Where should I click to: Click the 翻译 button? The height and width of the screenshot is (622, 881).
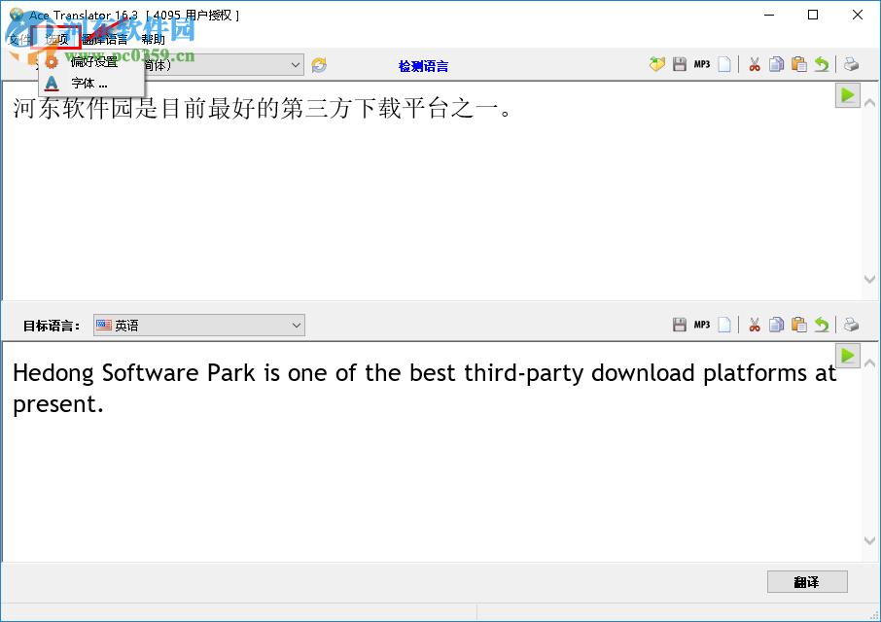pyautogui.click(x=807, y=581)
